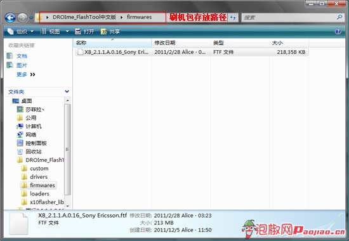Select DROIme_Flash folder in tree
349x241 pixels.
click(x=45, y=160)
